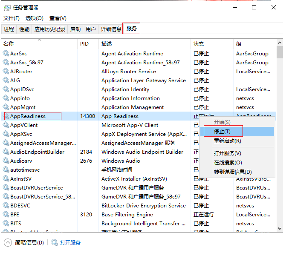Choose 在线搜索(O) from the context menu
Viewport: 286px width, 253px height.
click(228, 163)
